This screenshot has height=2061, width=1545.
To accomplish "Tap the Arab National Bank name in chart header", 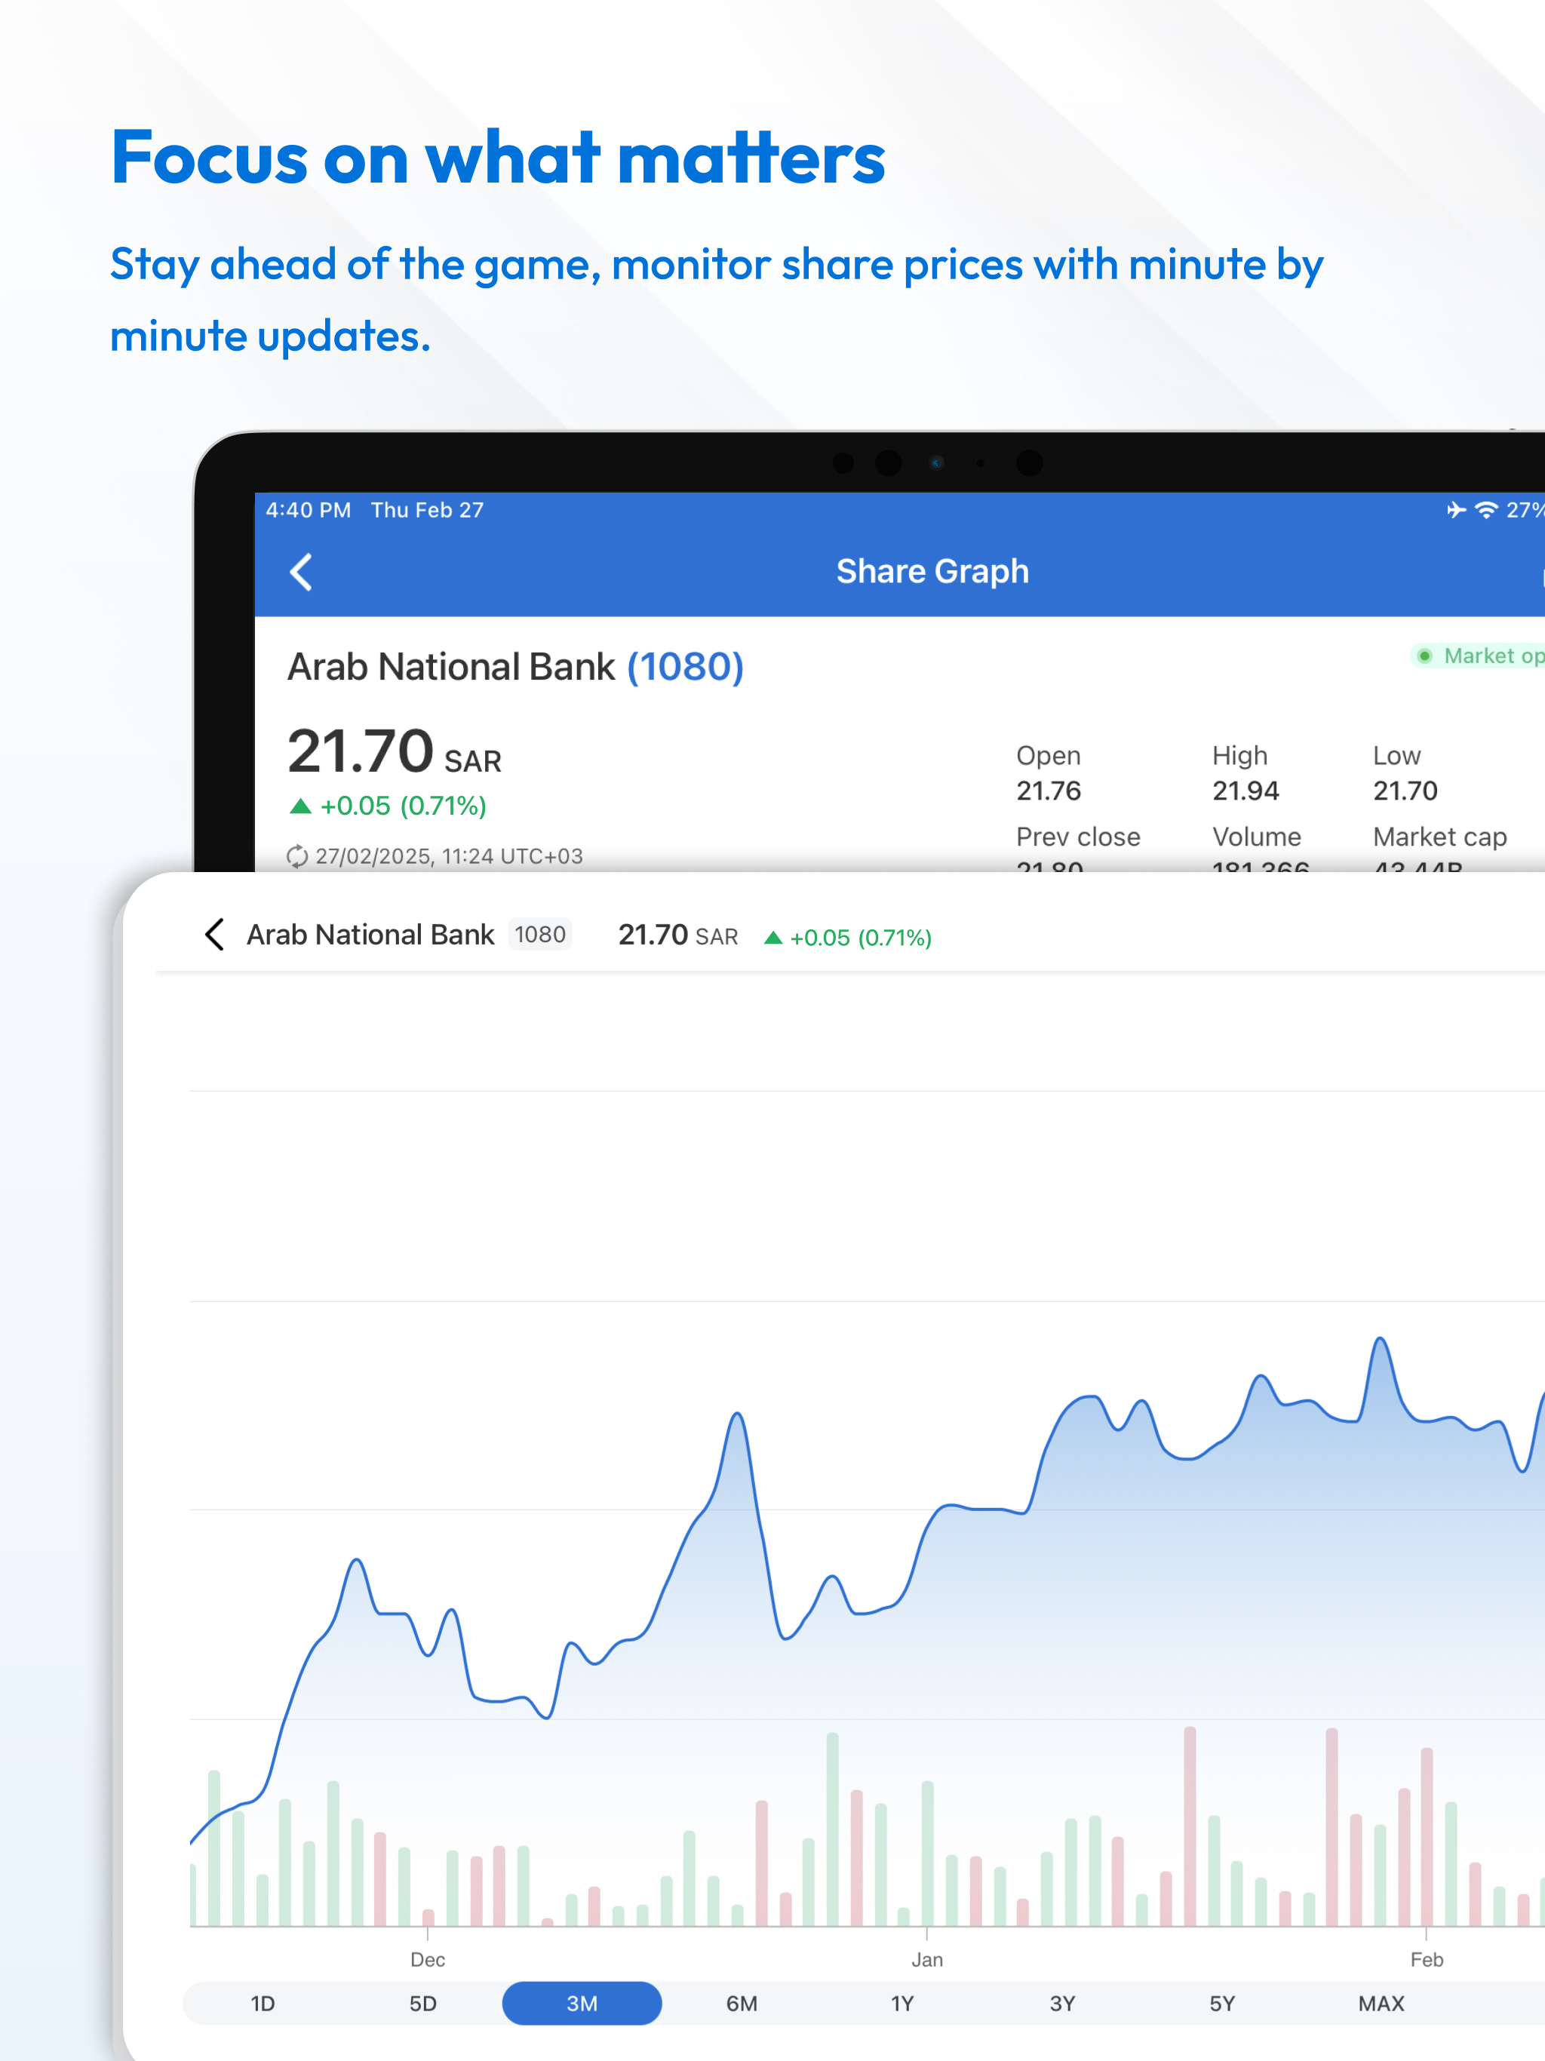I will pos(370,935).
